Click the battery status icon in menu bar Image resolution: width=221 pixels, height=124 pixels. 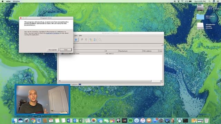190,1
